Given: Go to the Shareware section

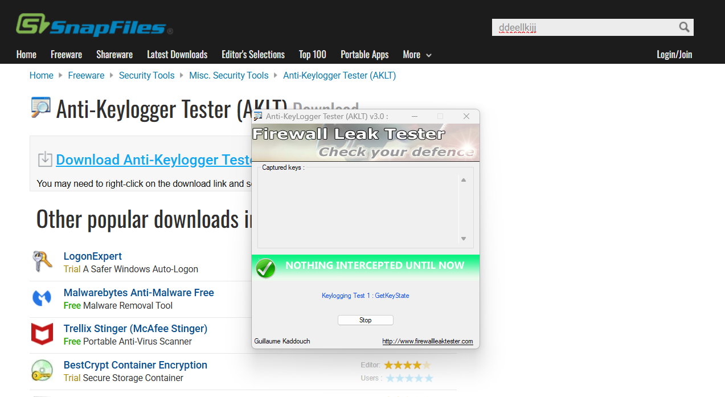Looking at the screenshot, I should tap(114, 55).
